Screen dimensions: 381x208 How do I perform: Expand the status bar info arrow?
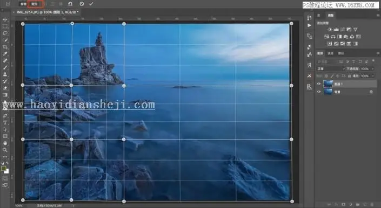[73, 206]
